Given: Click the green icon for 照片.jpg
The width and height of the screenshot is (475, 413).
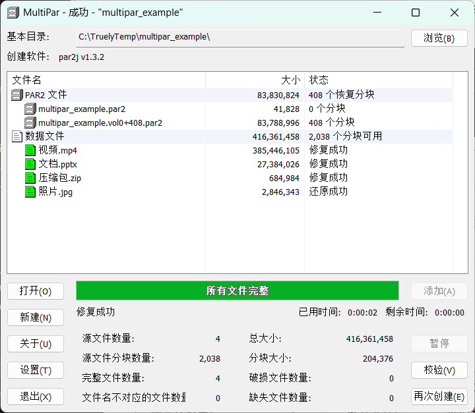Looking at the screenshot, I should click(30, 192).
